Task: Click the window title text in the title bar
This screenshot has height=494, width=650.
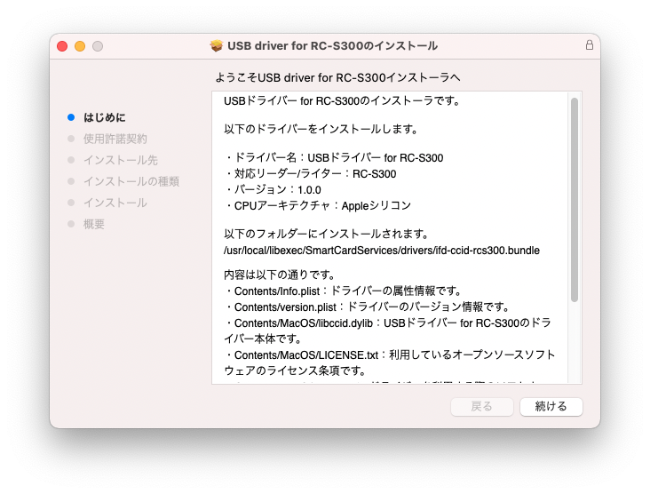Action: [x=332, y=45]
